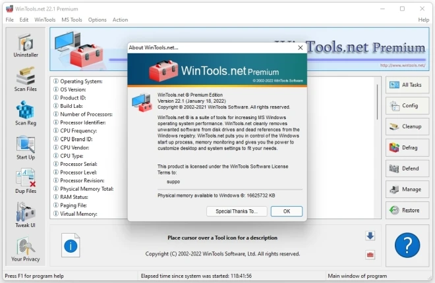The height and width of the screenshot is (283, 435).
Task: Select the CPU Type row
Action: [69, 156]
